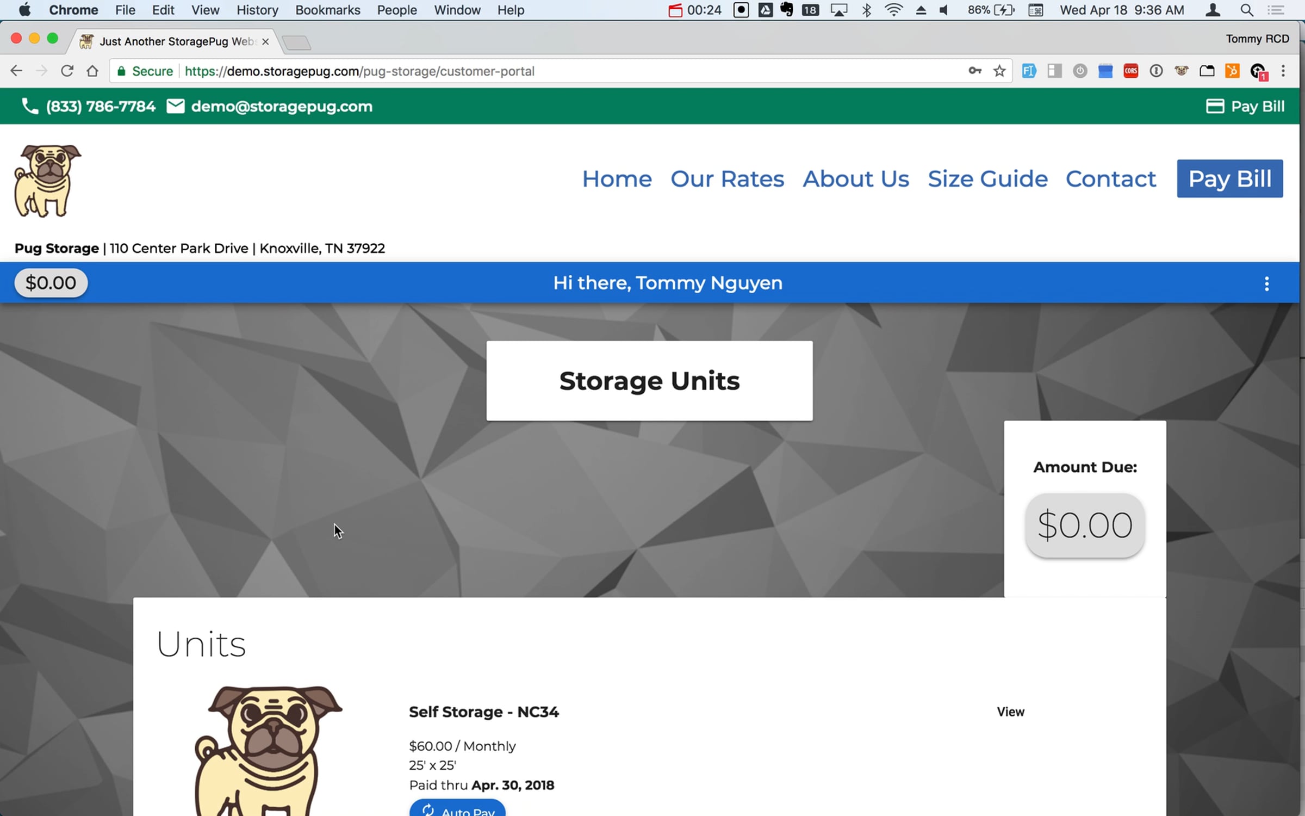This screenshot has height=816, width=1305.
Task: Click the date and time in menu bar
Action: 1122,10
